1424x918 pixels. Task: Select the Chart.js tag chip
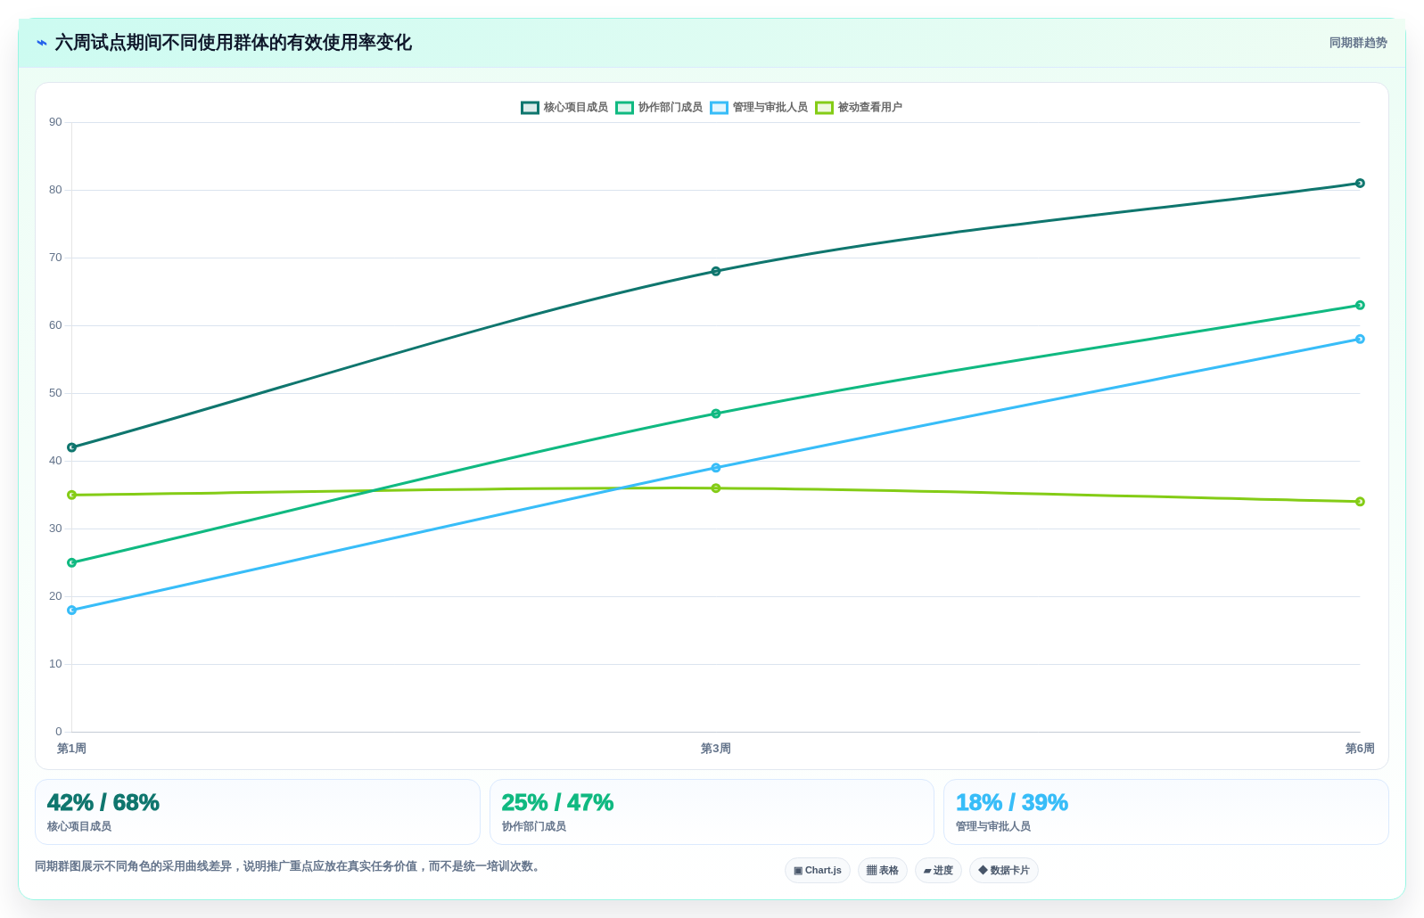click(818, 871)
